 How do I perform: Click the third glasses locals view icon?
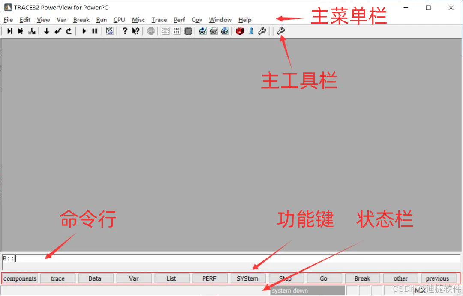[225, 31]
